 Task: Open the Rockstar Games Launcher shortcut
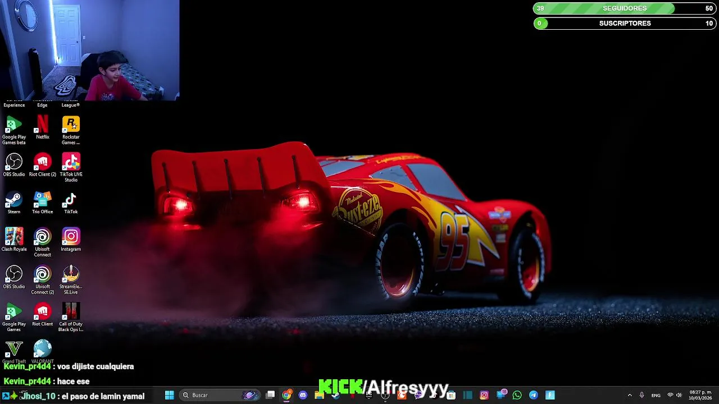pos(71,130)
